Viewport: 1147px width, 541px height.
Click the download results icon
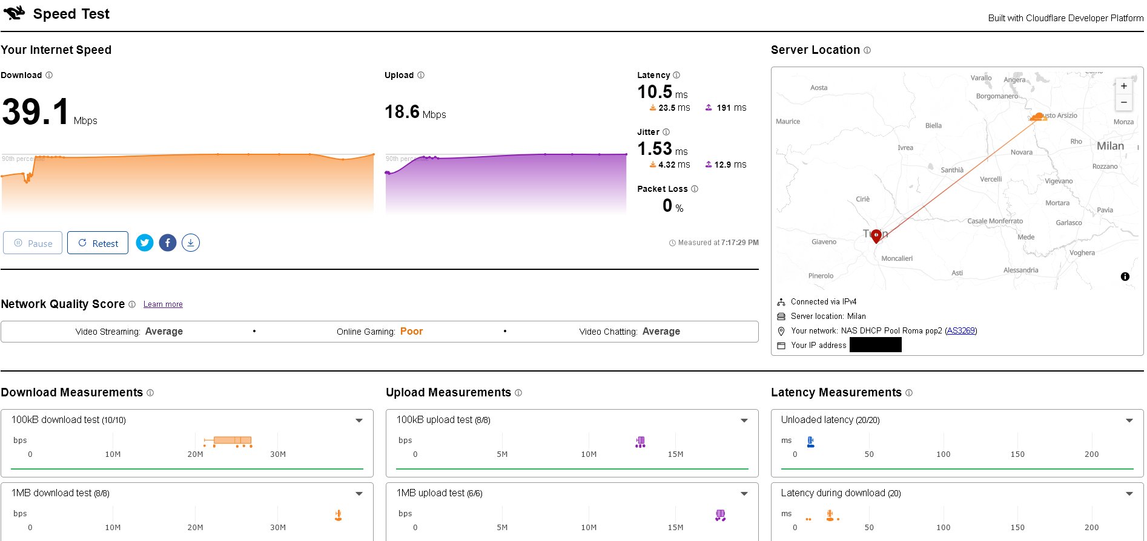pos(191,243)
